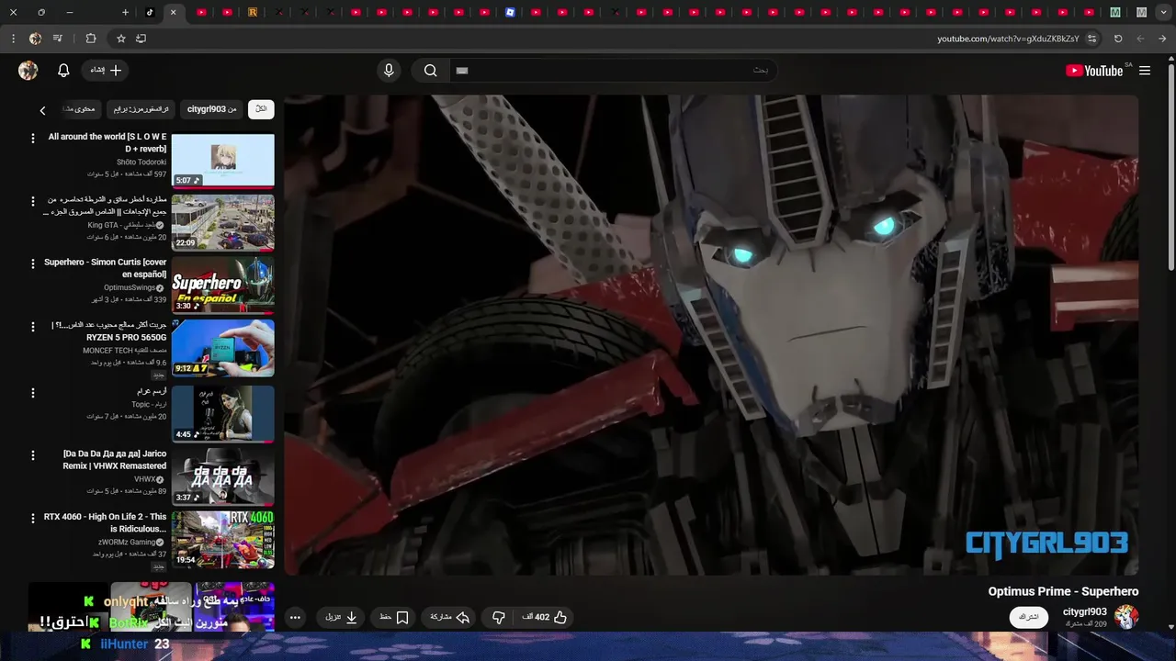Open browser three-dot menu
1176x661 pixels.
point(13,39)
